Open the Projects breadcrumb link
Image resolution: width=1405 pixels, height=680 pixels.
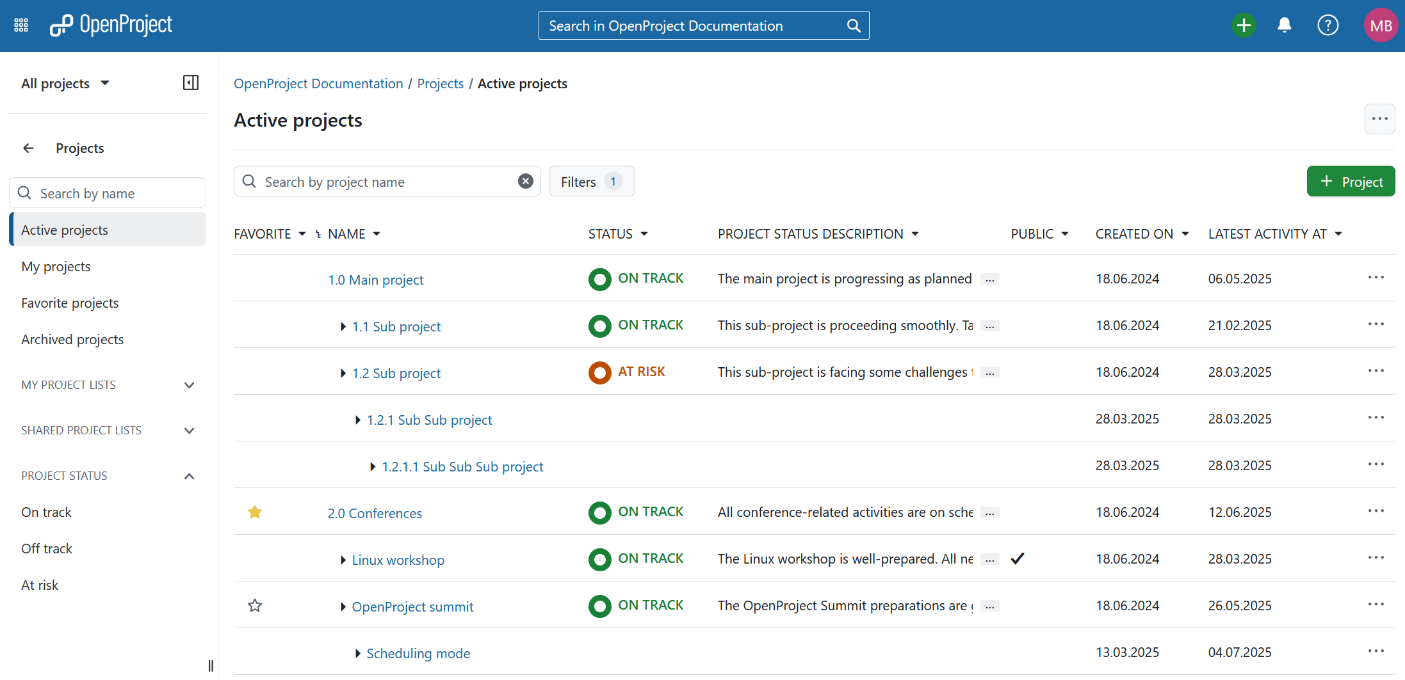440,84
